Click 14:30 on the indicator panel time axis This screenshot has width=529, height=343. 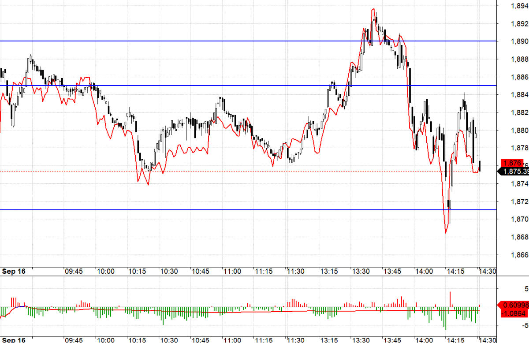[x=488, y=340]
